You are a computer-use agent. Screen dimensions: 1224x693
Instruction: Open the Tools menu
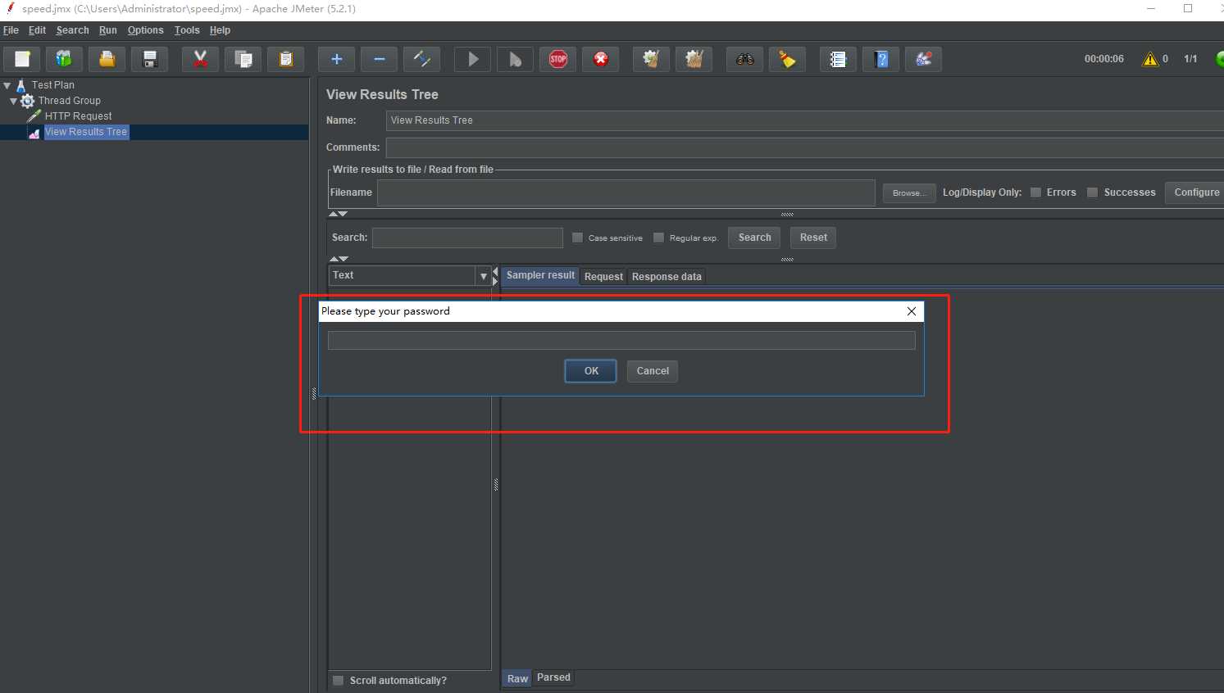(187, 30)
